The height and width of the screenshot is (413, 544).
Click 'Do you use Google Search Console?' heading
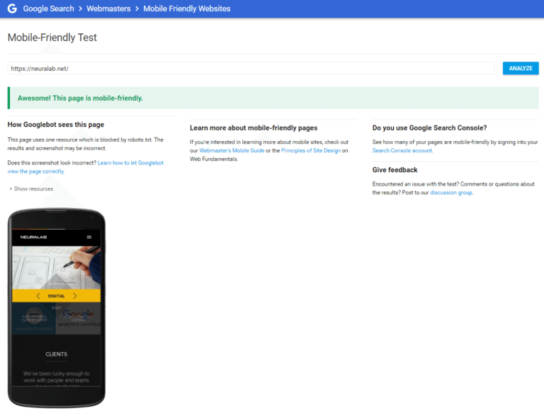429,128
